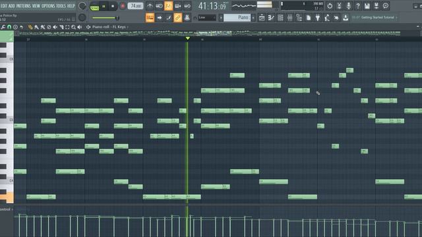422x237 pixels.
Task: Click the oscilloscope output monitor
Action: click(244, 6)
